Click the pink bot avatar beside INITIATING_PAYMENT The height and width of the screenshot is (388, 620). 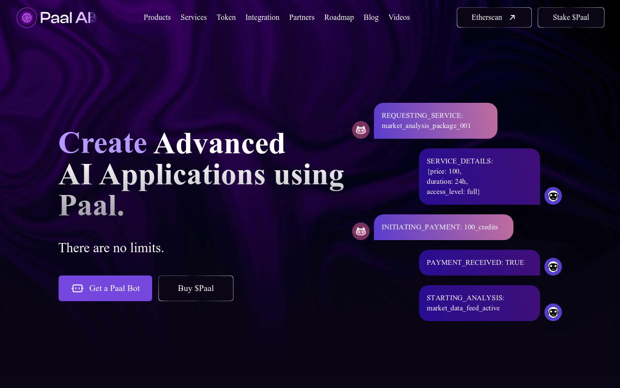coord(361,231)
